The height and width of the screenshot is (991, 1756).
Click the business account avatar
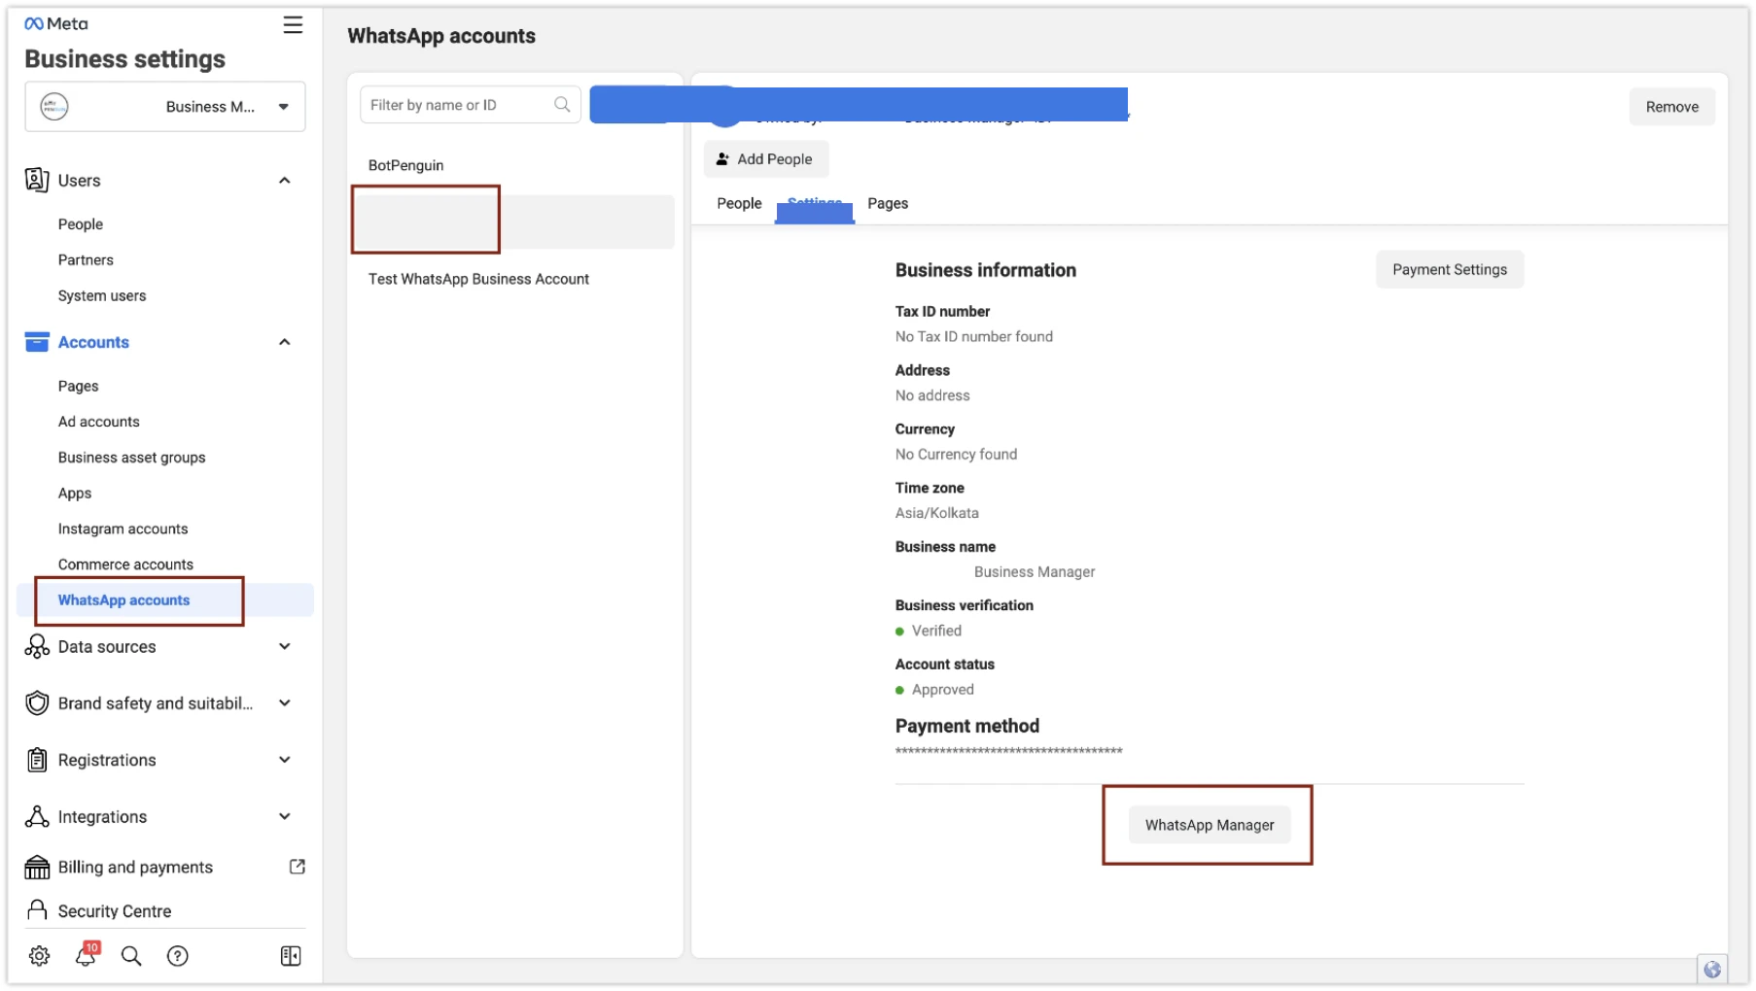click(54, 106)
